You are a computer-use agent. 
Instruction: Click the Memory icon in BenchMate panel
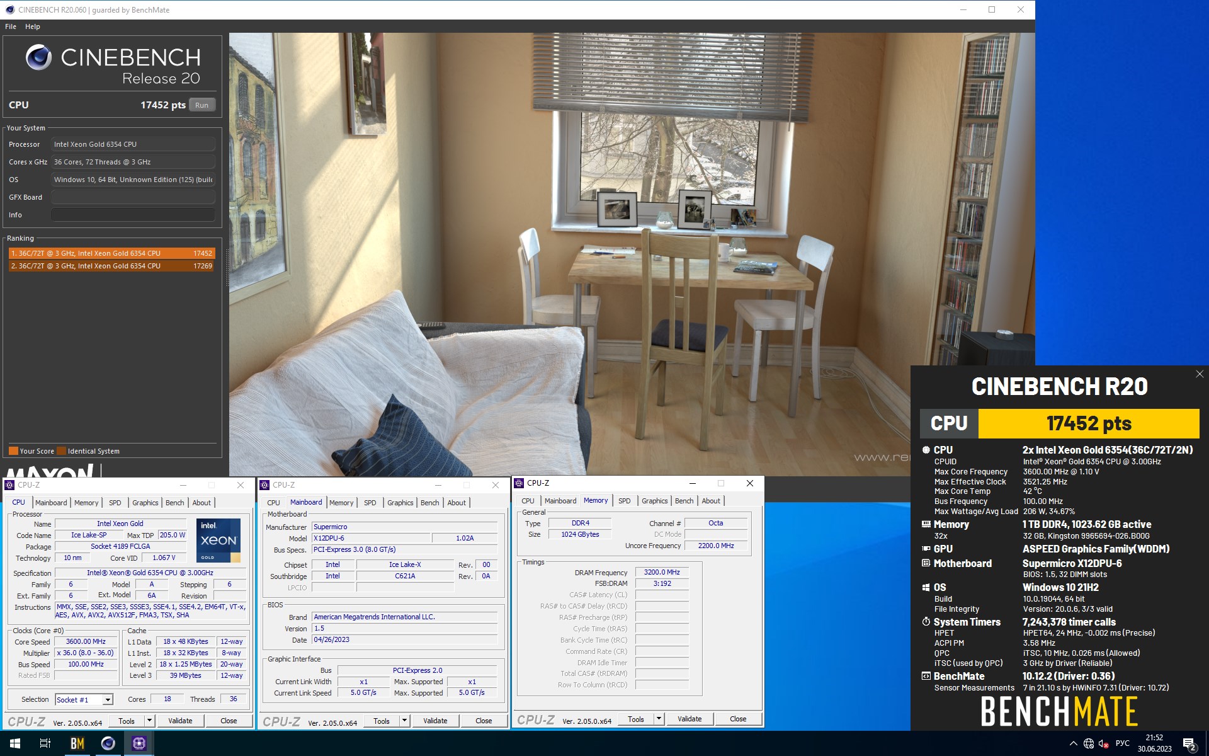coord(926,524)
